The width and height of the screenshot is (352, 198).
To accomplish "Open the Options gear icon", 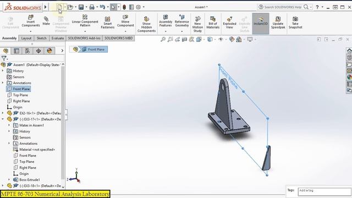I will 138,7.
